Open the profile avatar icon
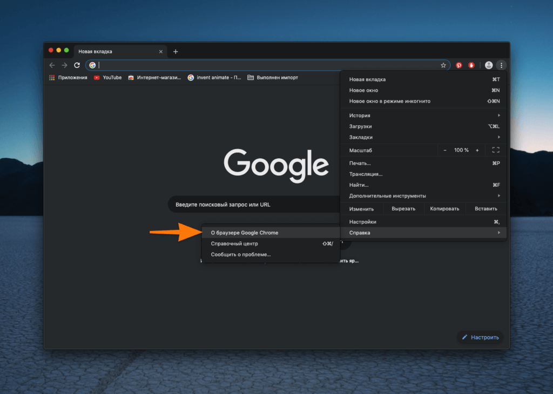 pos(488,65)
